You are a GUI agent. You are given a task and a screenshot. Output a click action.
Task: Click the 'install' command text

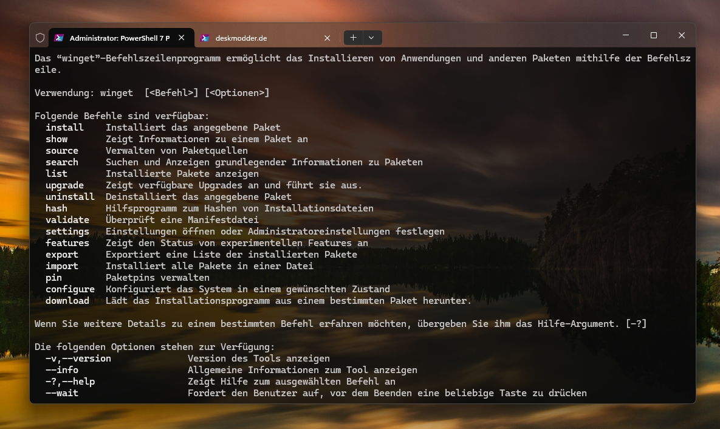coord(64,127)
